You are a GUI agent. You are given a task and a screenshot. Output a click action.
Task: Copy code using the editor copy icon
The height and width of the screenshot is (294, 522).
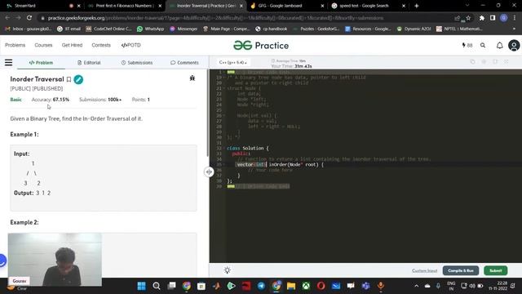tap(472, 62)
